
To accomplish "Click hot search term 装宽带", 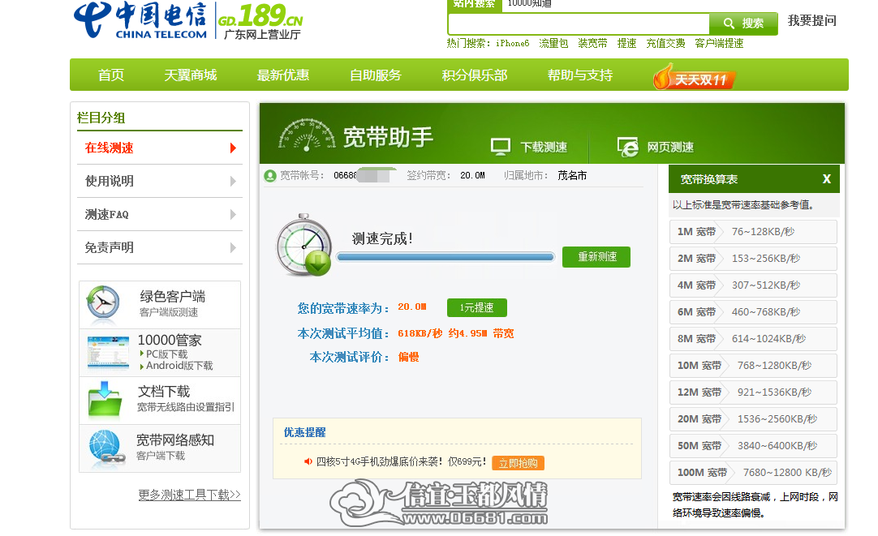I will (592, 43).
